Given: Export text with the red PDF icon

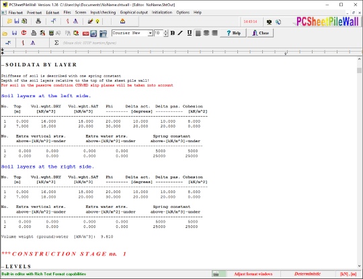Looking at the screenshot, I should 85,34.
